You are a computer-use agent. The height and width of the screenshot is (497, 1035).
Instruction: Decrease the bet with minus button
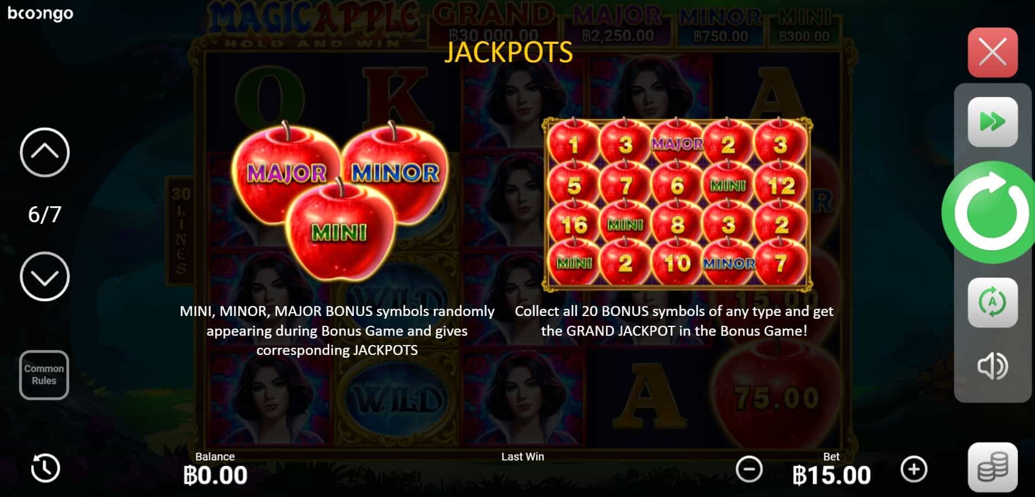coord(749,469)
